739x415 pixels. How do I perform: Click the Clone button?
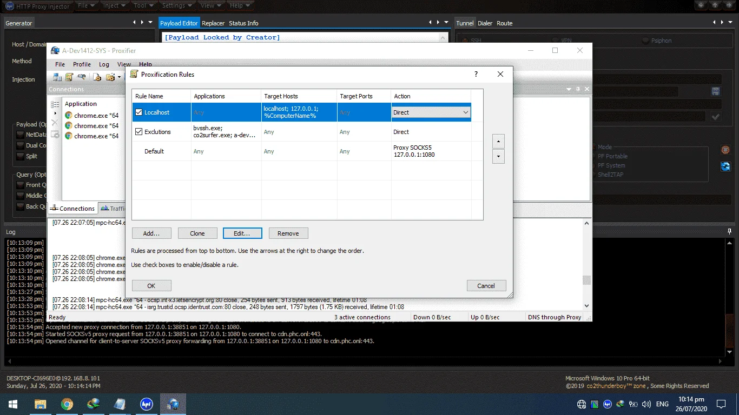pos(197,233)
